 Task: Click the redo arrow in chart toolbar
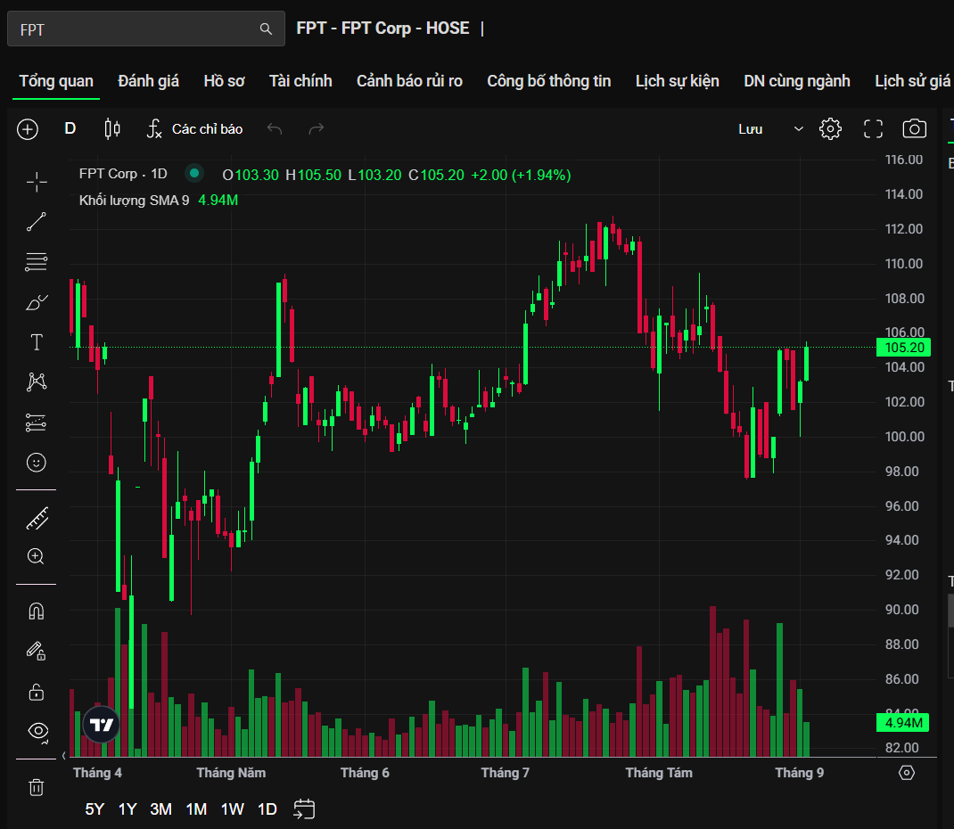317,129
